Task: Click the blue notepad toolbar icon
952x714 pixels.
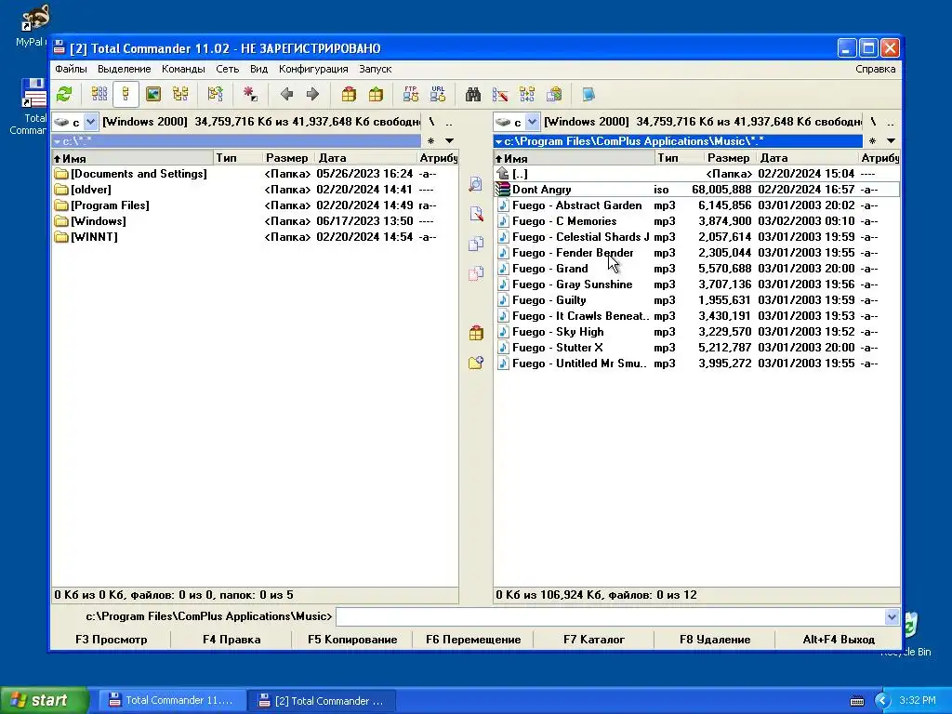Action: point(588,94)
